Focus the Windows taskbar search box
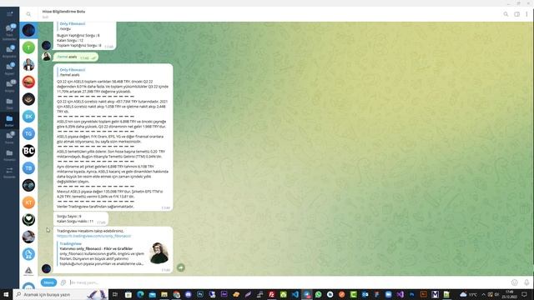 61,294
